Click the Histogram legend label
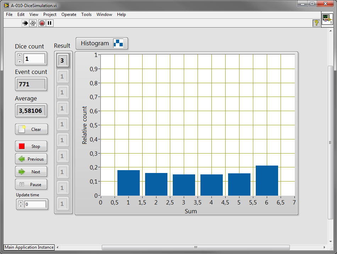 click(x=95, y=43)
